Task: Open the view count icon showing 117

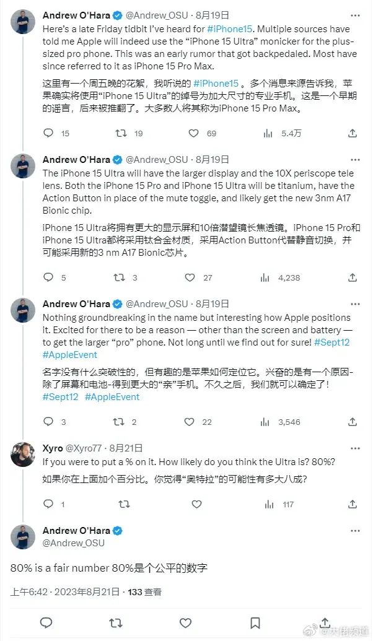Action: 268,505
